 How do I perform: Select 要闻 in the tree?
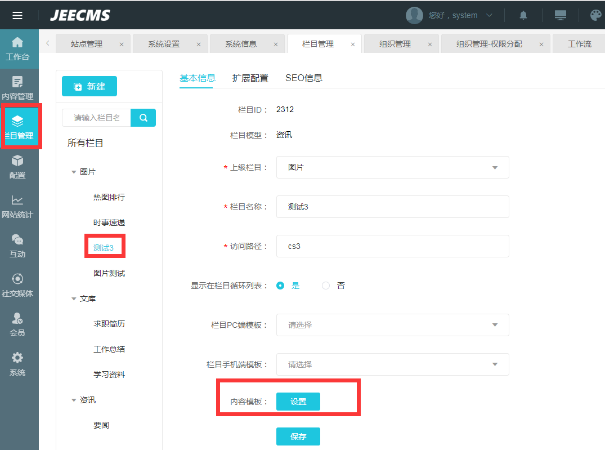tap(101, 425)
